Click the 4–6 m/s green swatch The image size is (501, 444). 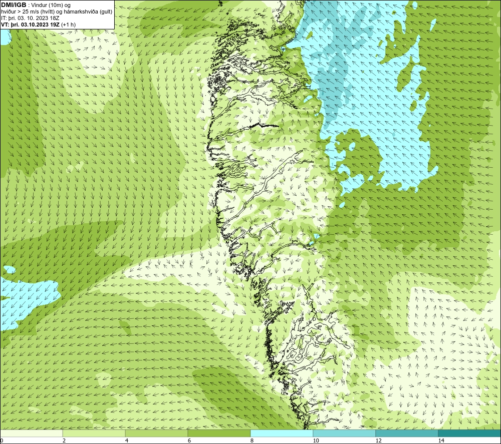pos(156,433)
